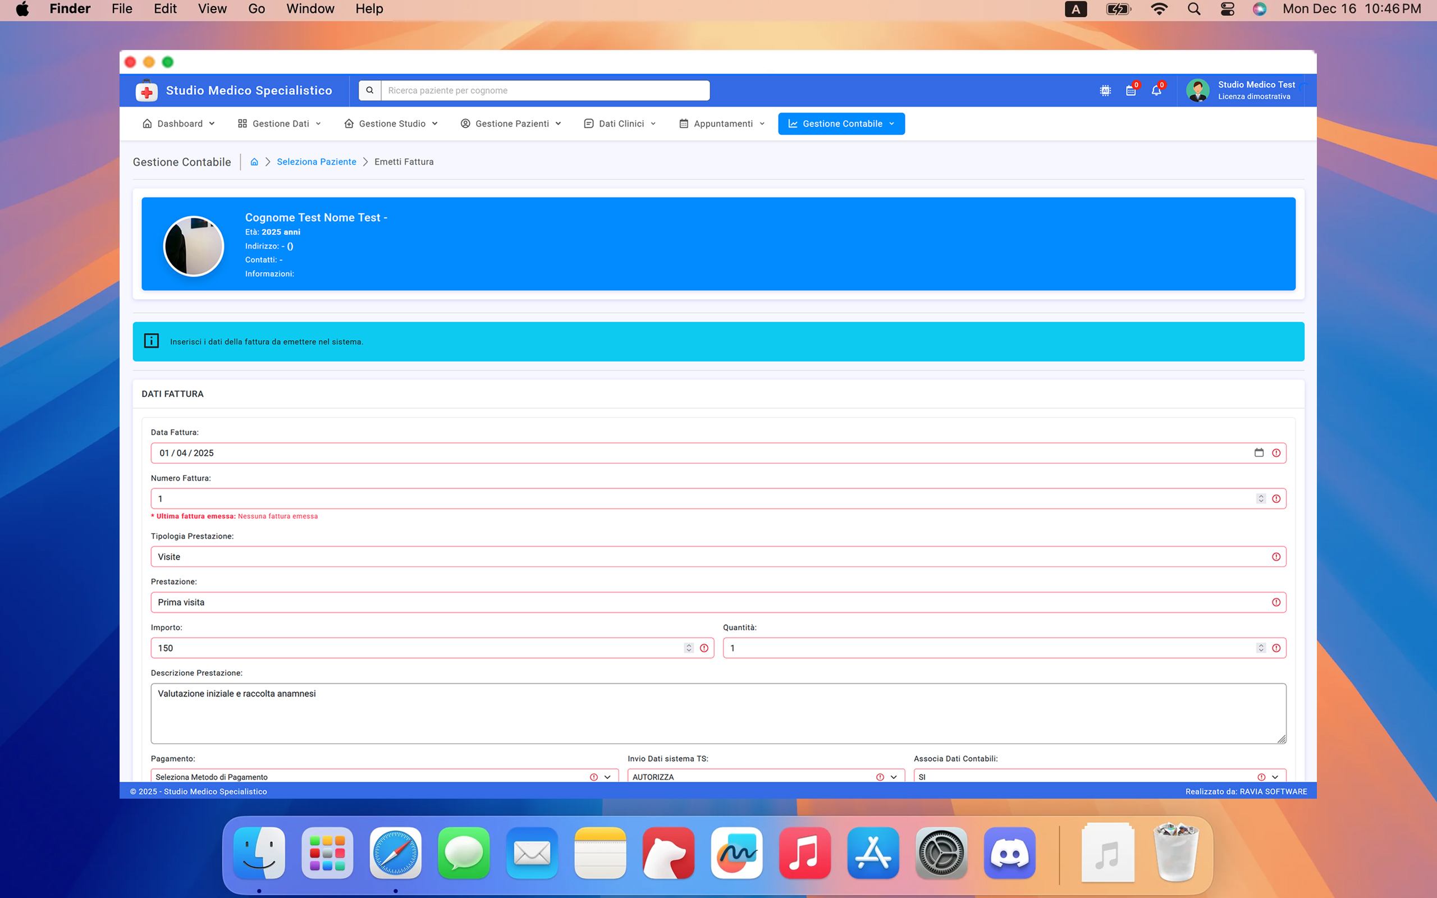Click the Seleziona Paziente breadcrumb link
1437x898 pixels.
pos(317,162)
